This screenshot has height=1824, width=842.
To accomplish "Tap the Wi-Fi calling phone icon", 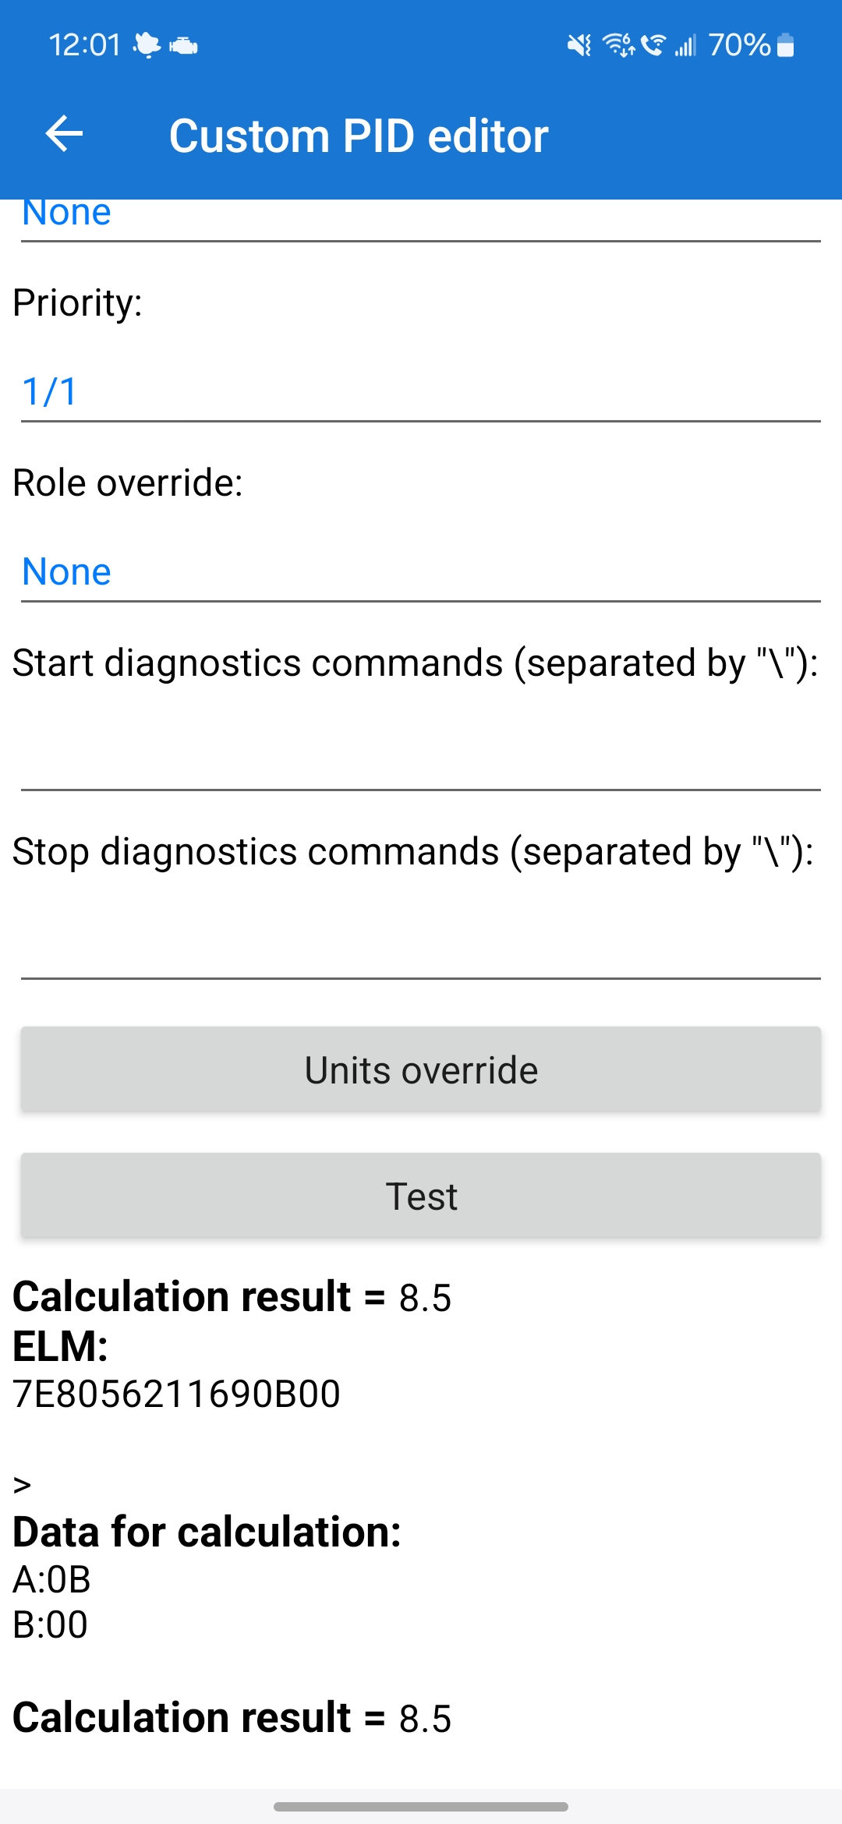I will pos(653,46).
